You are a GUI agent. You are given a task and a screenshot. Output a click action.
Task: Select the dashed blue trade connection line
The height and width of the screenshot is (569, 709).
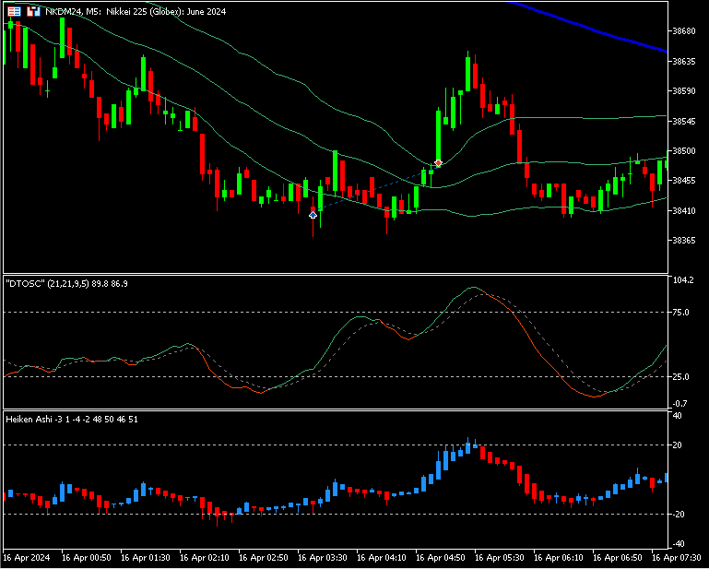point(375,188)
